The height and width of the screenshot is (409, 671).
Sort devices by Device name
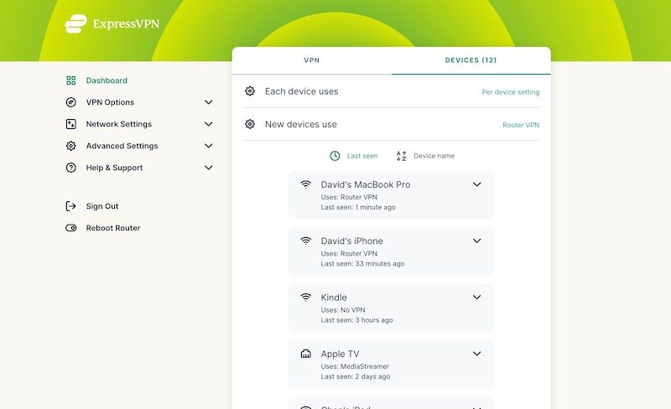point(434,156)
